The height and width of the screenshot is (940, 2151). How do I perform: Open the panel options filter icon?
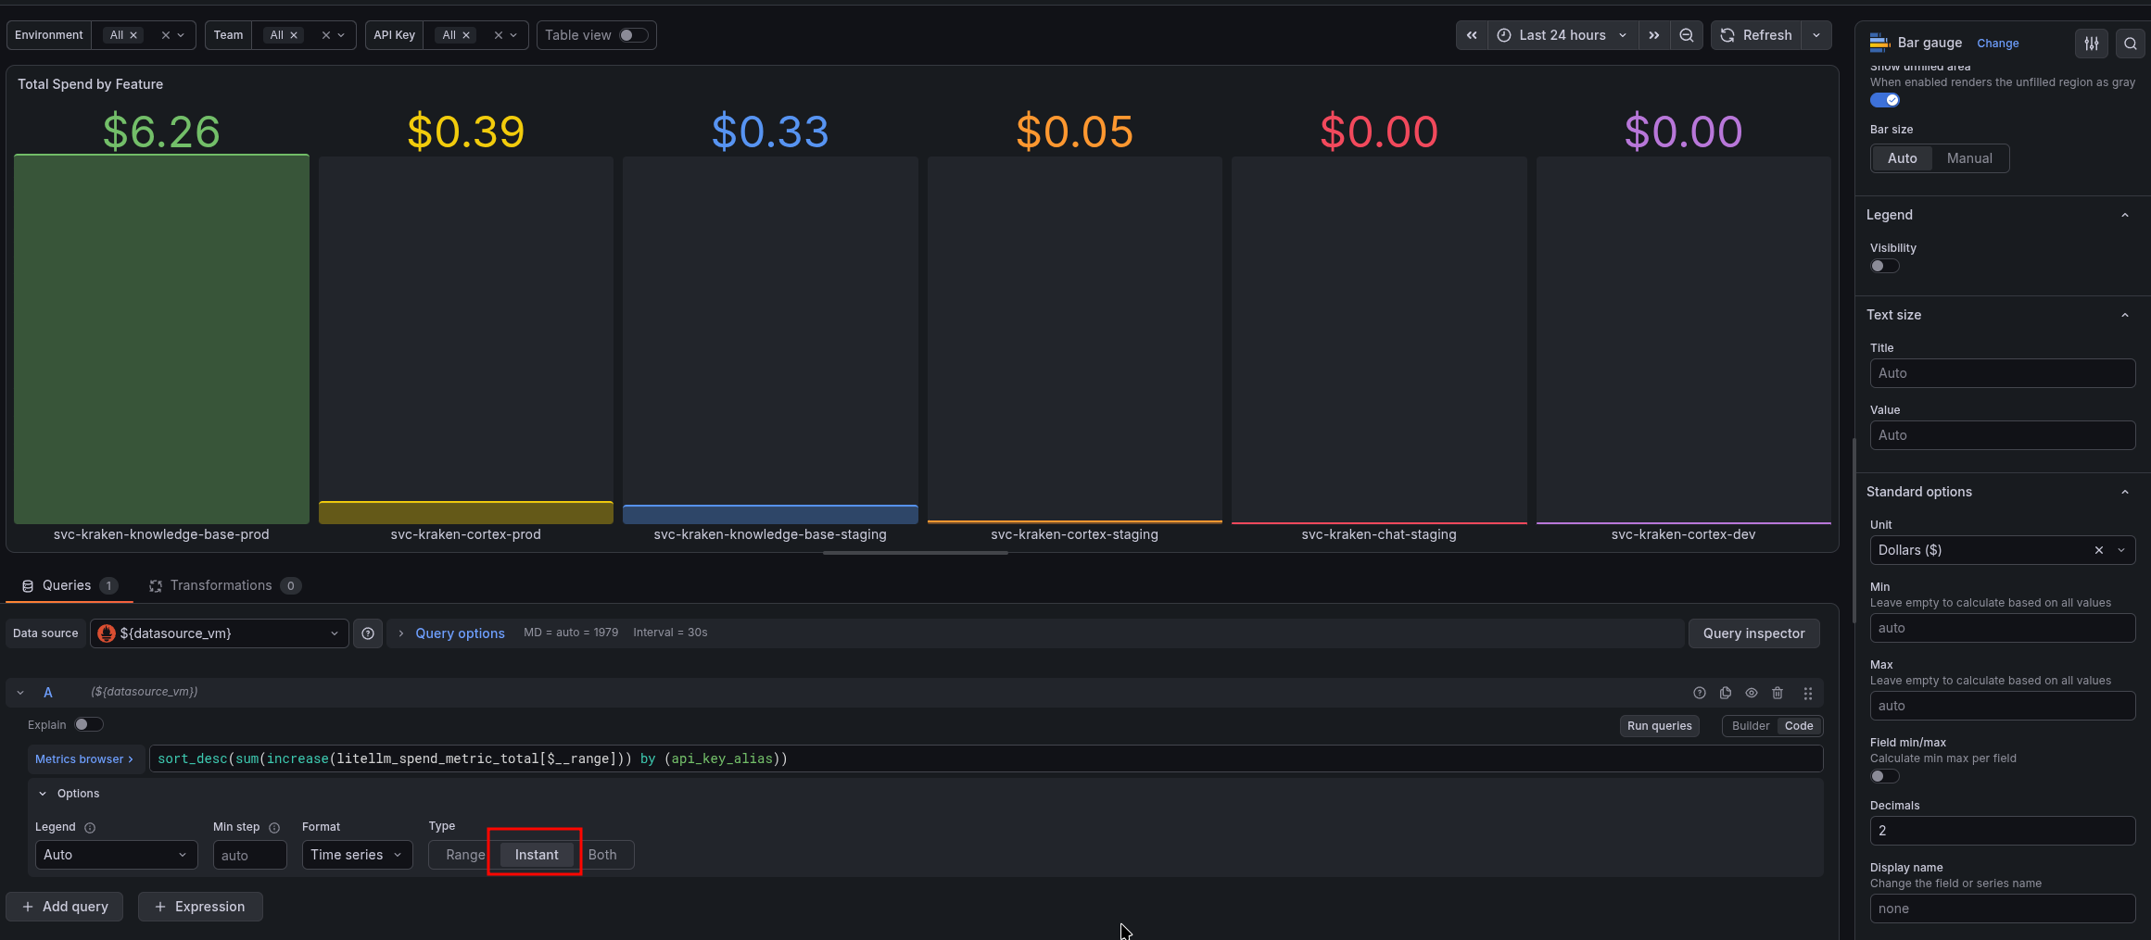(x=2092, y=43)
